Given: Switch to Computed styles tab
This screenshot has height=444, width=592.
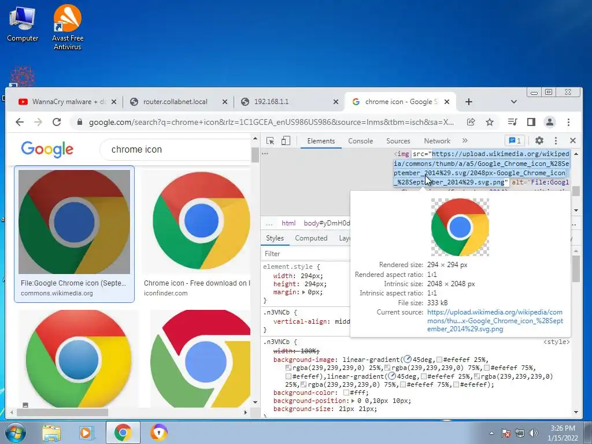Looking at the screenshot, I should click(311, 238).
